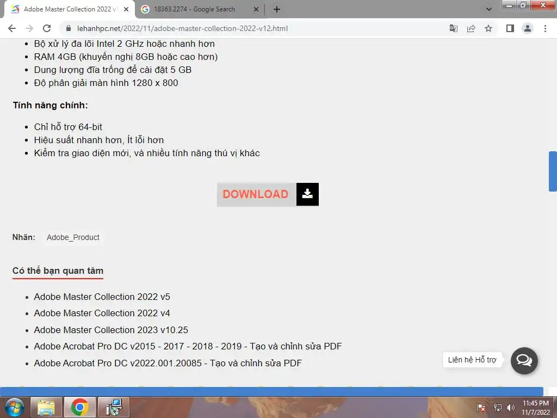The height and width of the screenshot is (418, 557).
Task: Click the RAM 4GB requirement line
Action: tap(126, 57)
